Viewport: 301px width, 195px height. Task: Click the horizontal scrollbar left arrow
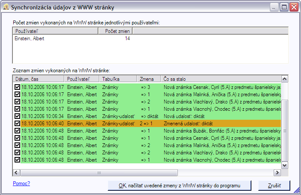(x=16, y=172)
